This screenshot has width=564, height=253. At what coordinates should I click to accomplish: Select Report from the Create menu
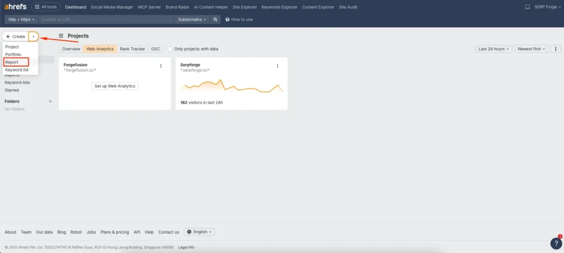click(x=12, y=62)
